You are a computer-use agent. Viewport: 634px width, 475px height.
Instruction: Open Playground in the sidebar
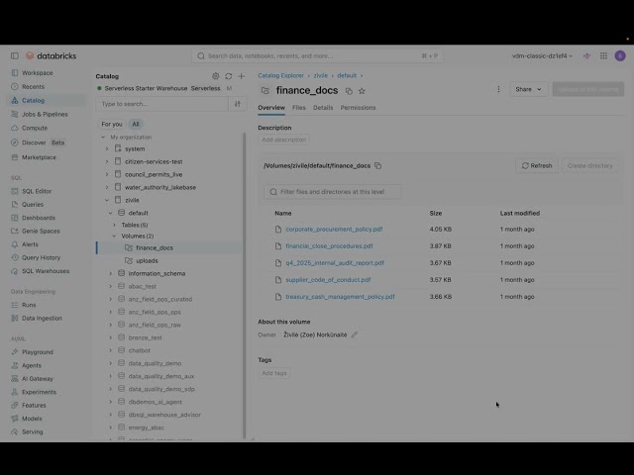tap(38, 352)
